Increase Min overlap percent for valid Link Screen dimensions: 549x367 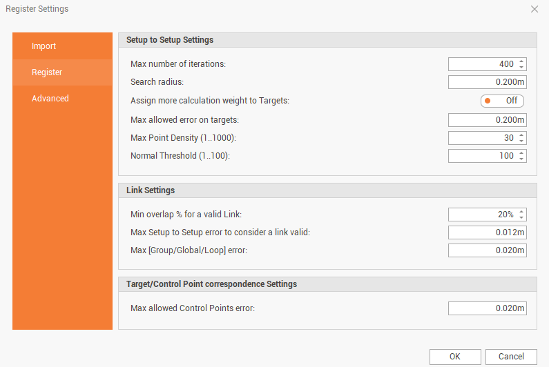[x=521, y=212]
